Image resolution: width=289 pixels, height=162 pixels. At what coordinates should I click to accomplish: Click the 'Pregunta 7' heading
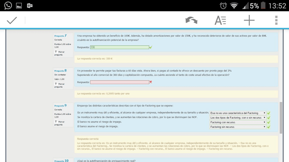point(60,36)
